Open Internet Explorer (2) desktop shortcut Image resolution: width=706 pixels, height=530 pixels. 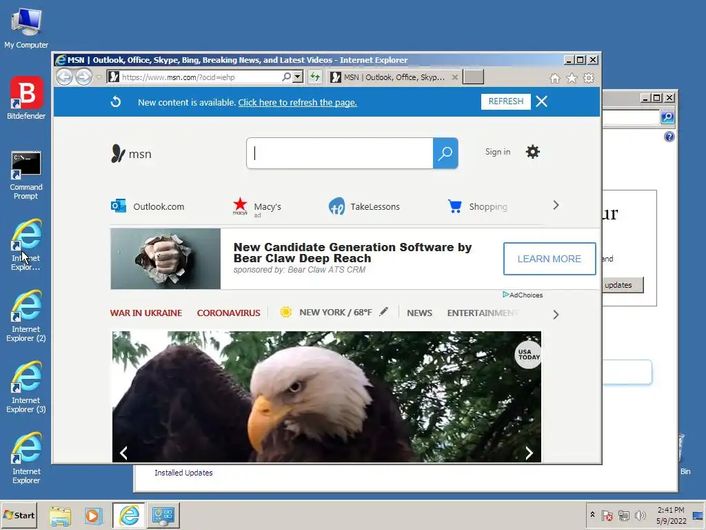click(26, 316)
